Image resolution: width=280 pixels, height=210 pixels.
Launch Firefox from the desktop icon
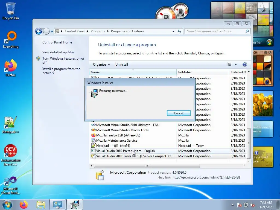click(11, 68)
